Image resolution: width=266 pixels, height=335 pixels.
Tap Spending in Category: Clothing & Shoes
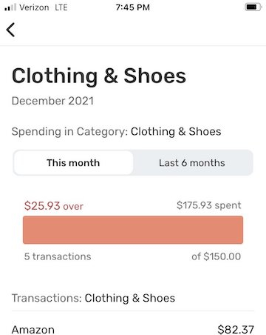click(116, 131)
